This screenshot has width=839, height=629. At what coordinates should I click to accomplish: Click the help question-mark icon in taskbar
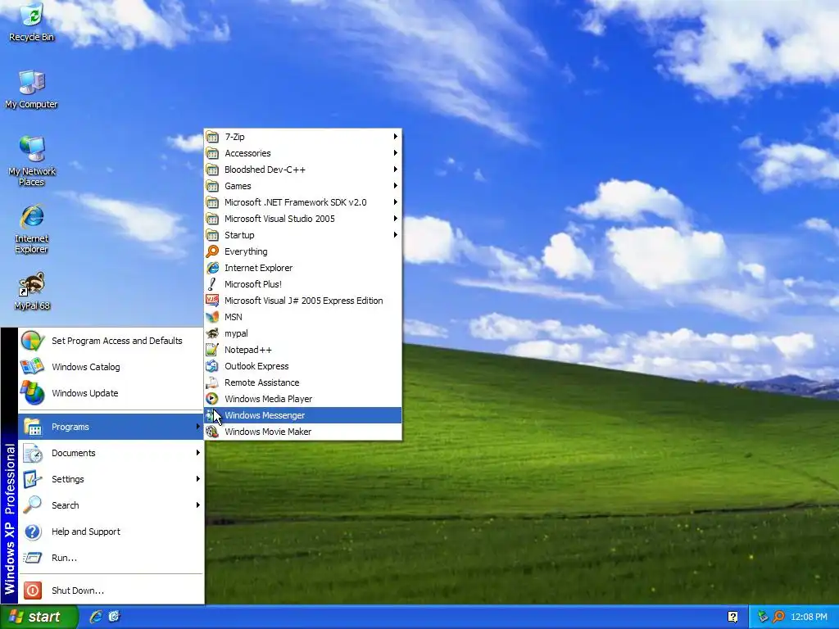point(733,617)
